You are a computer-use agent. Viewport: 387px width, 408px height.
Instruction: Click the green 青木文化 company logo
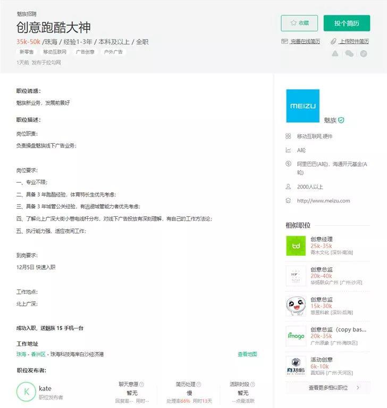point(296,246)
